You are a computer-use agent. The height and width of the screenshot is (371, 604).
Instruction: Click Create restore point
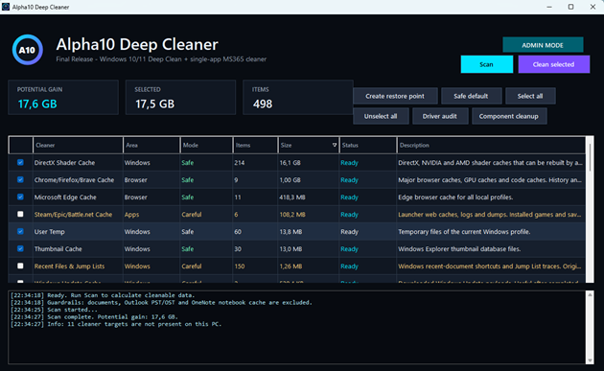[x=395, y=96]
